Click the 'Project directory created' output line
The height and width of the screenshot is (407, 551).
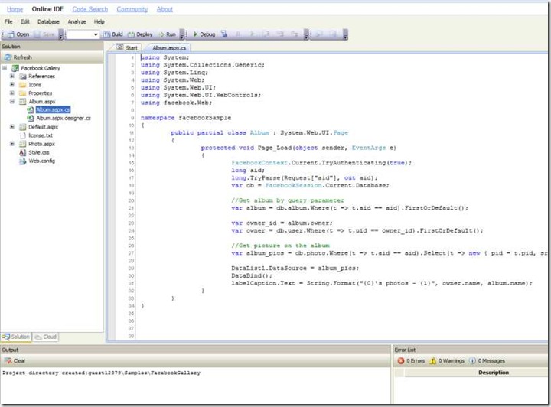point(101,373)
